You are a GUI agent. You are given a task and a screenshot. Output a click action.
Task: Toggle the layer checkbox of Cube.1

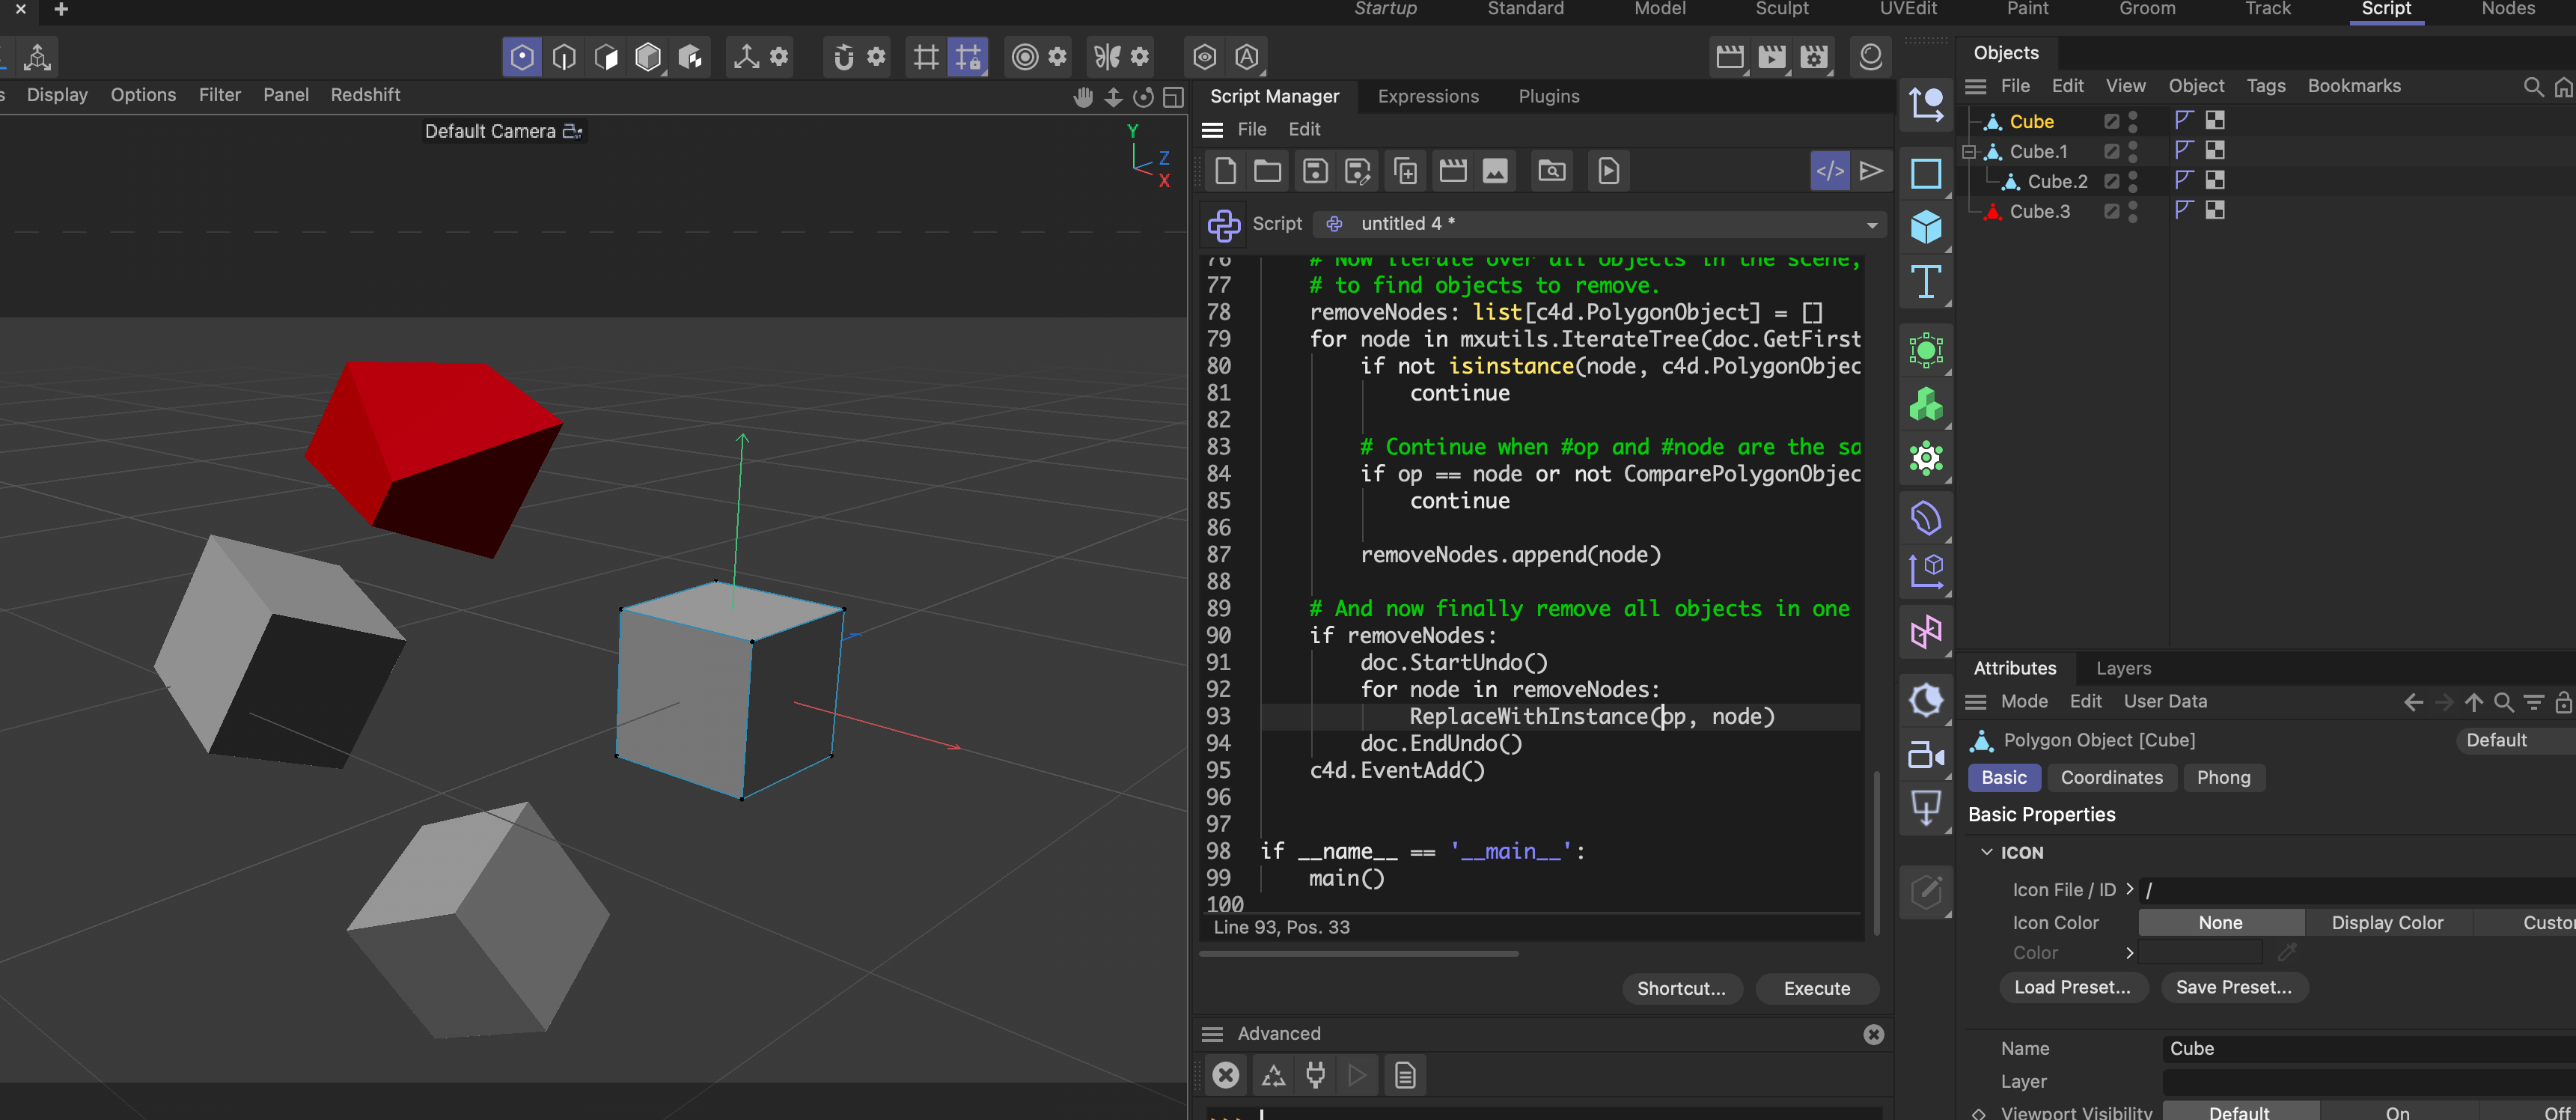pos(2111,152)
